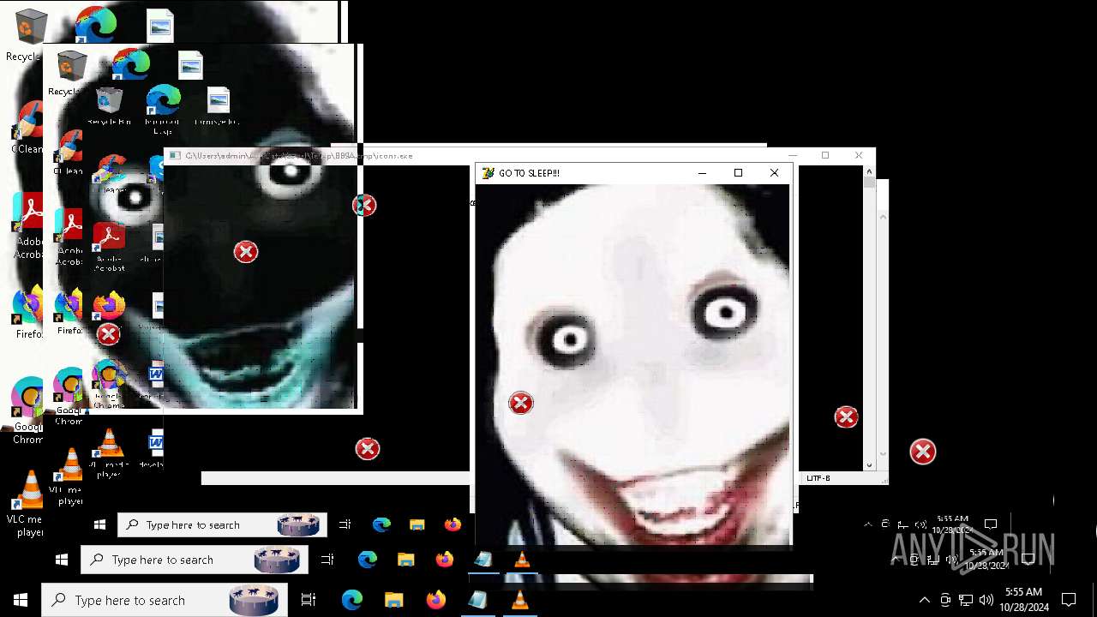Open the notification center on the bottom taskbar
This screenshot has height=617, width=1097.
[1069, 600]
